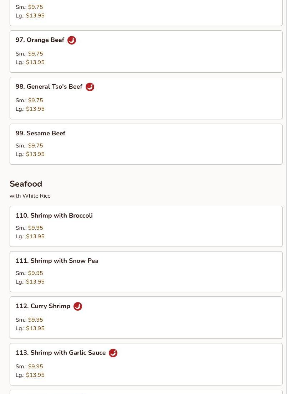This screenshot has height=394, width=294.
Task: Click Shrimp with Snow Pea small $9.95
Action: click(x=35, y=273)
